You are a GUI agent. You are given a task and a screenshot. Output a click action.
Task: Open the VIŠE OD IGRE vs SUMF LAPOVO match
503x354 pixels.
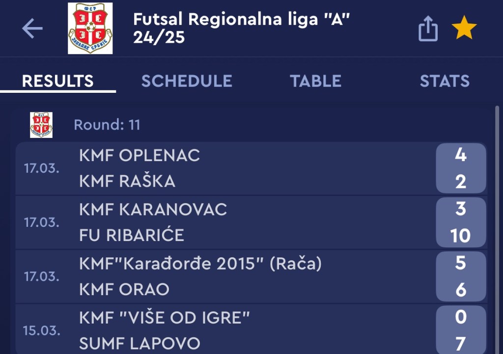(x=221, y=330)
